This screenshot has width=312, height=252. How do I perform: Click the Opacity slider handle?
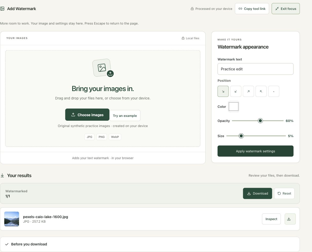point(260,121)
